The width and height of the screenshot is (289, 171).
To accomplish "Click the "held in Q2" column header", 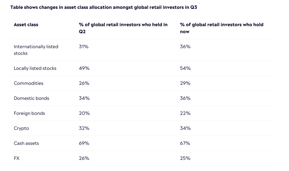I will (123, 28).
